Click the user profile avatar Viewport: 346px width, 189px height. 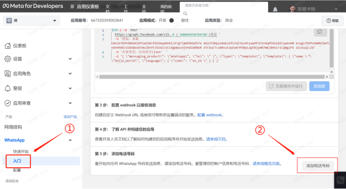293,9
